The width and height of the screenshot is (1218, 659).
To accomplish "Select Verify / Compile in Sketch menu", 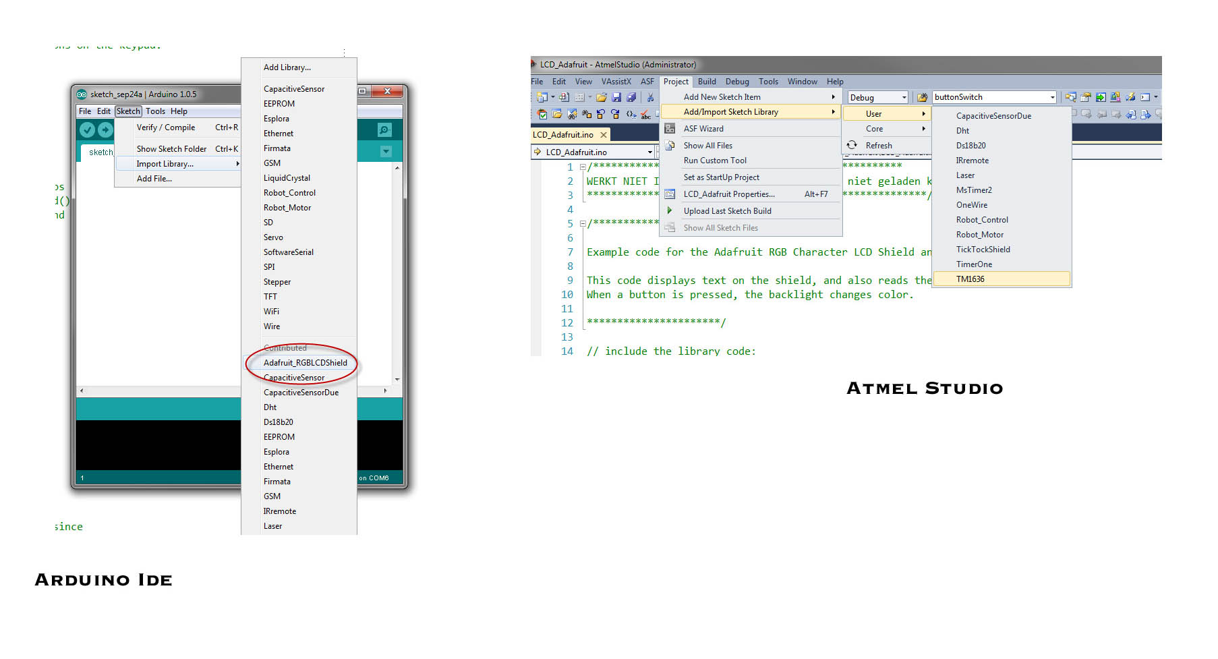I will click(x=178, y=127).
